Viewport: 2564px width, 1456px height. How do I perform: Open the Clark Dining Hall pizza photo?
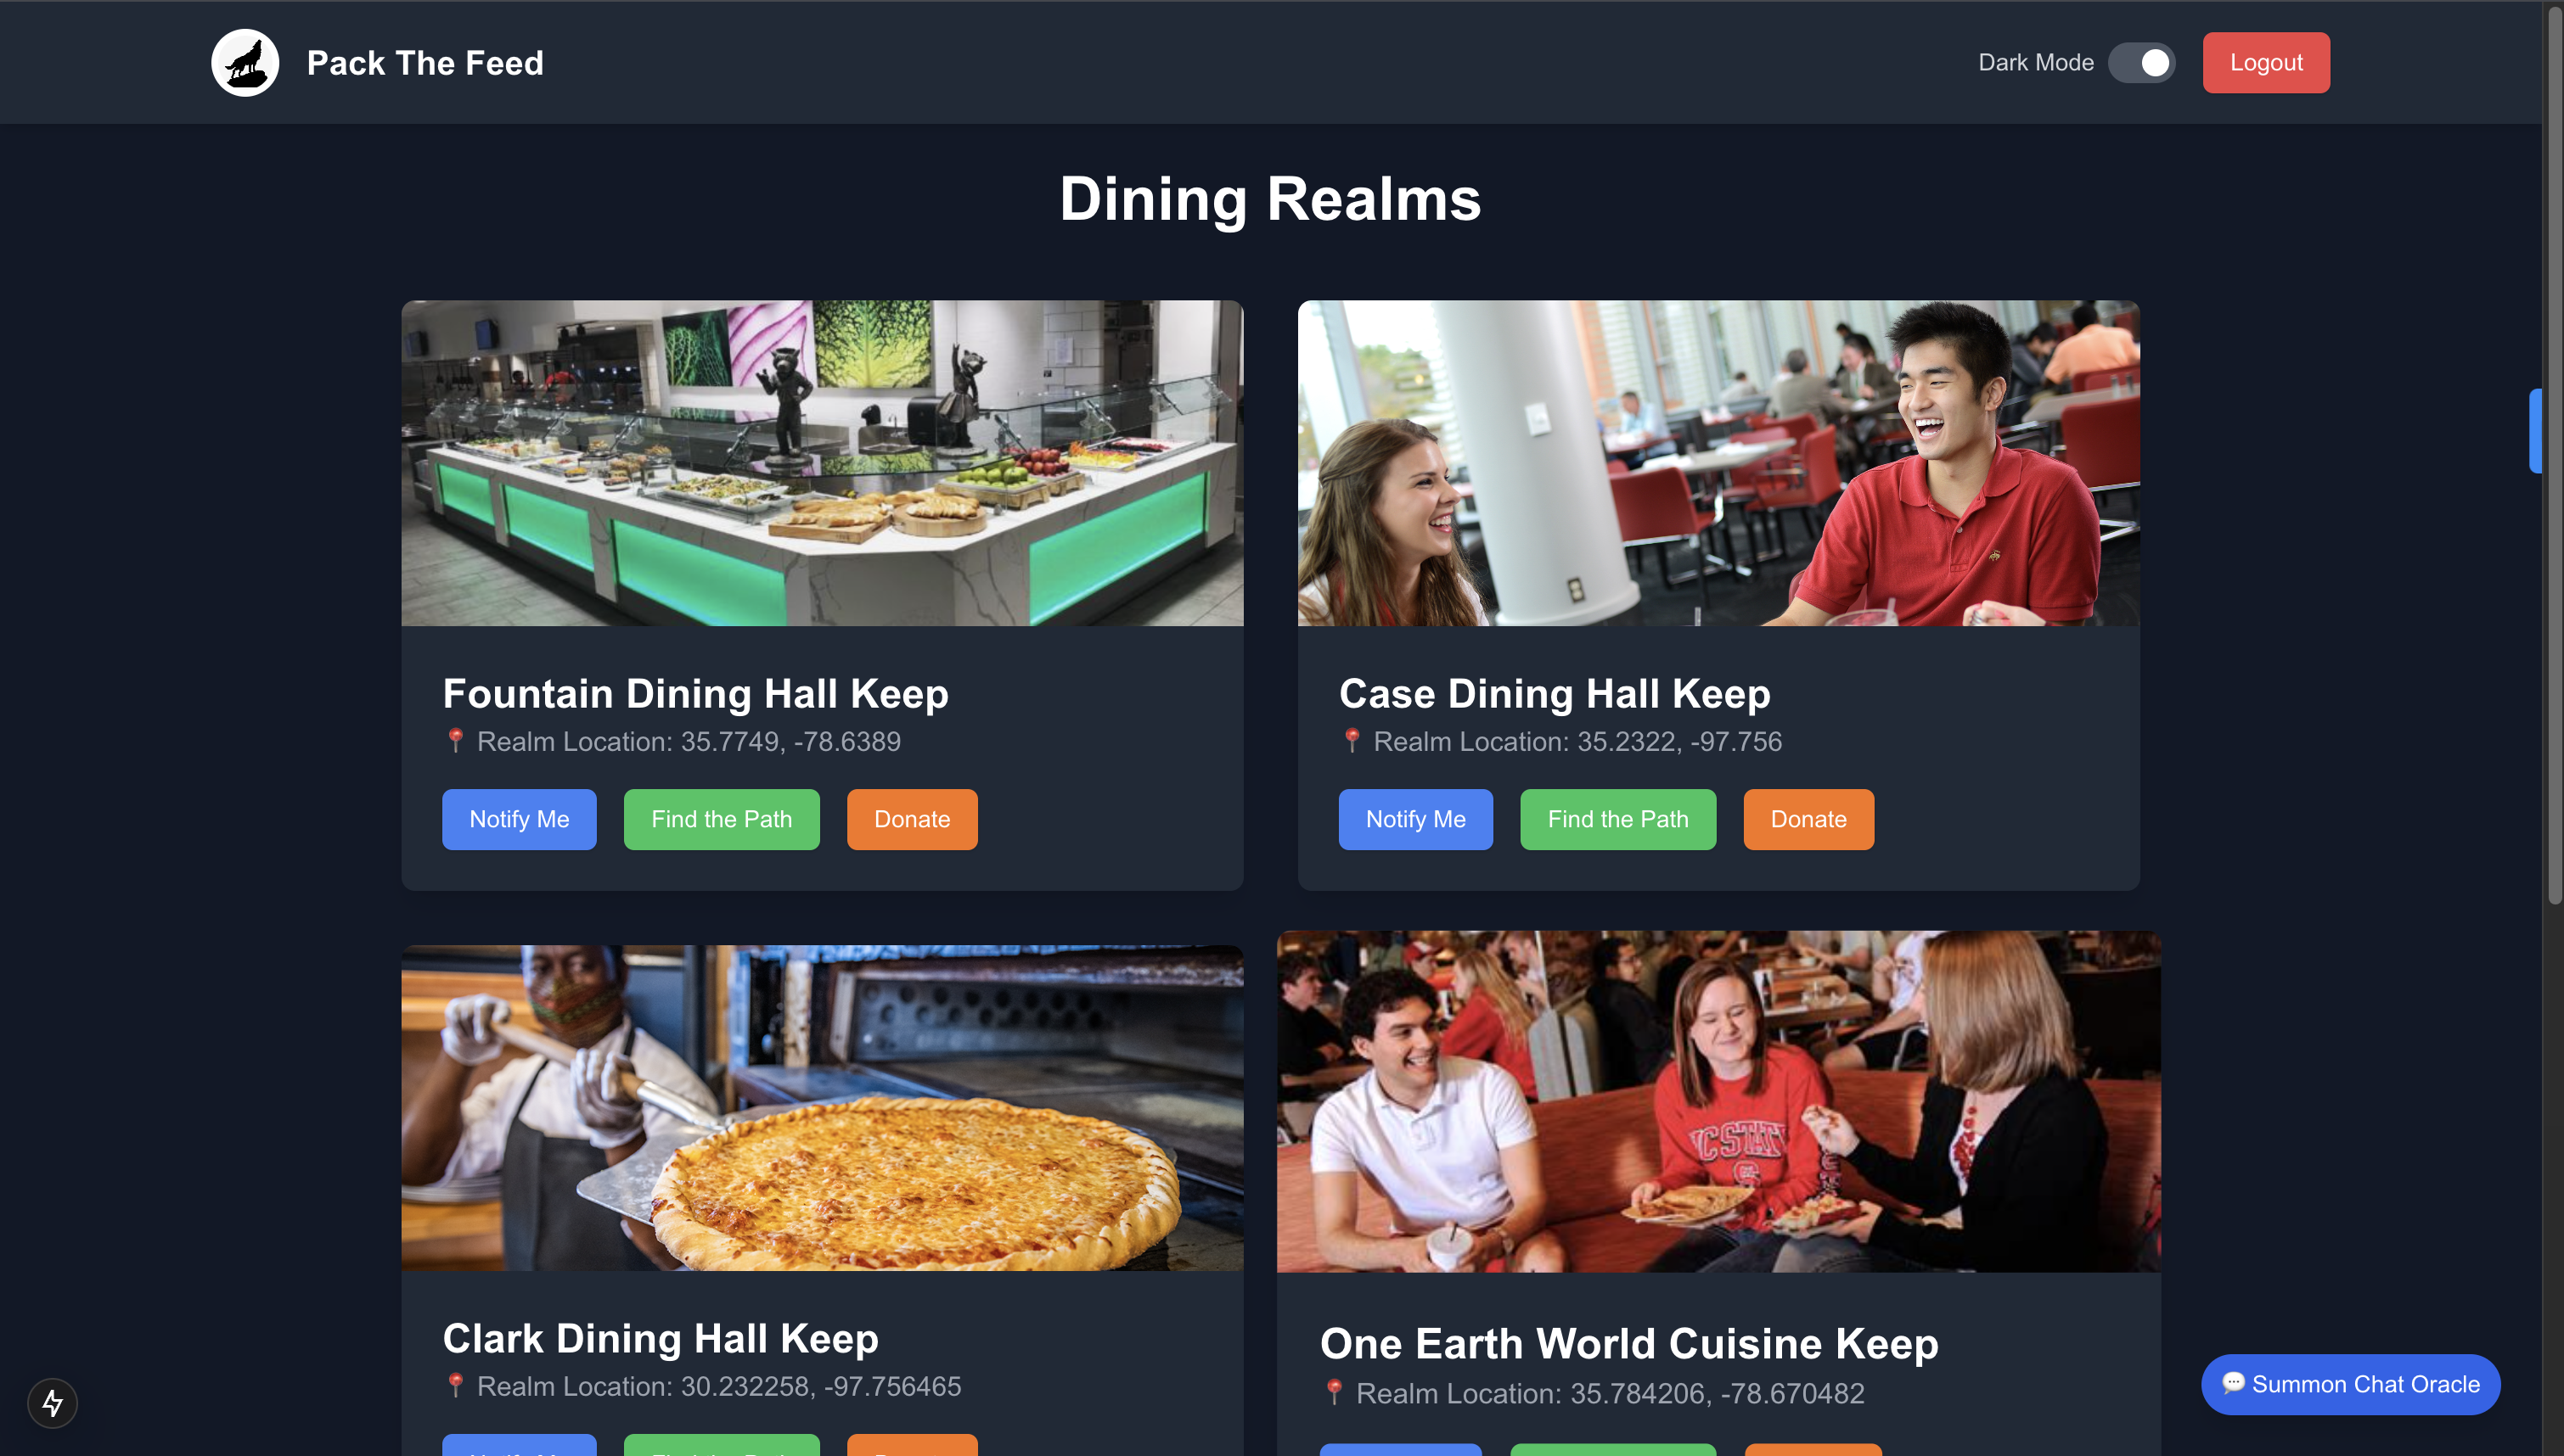coord(823,1108)
